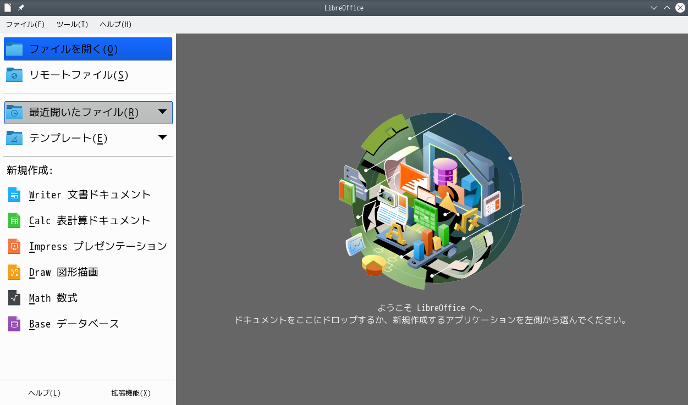Click the pin icon in title bar
Viewport: 688px width, 405px height.
[21, 8]
